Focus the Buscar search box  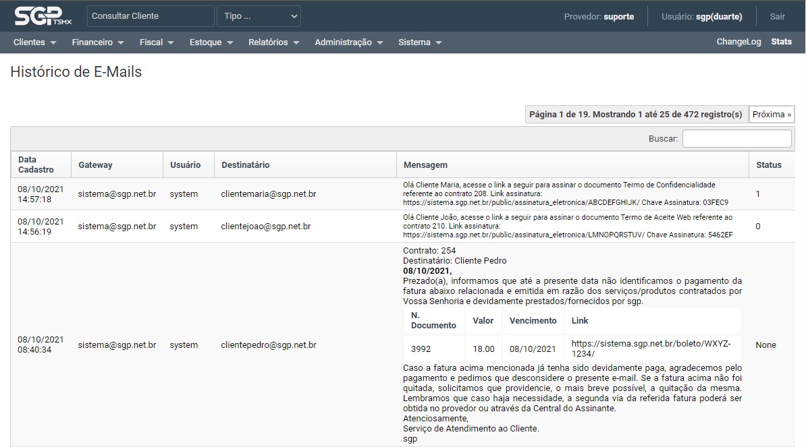(736, 138)
